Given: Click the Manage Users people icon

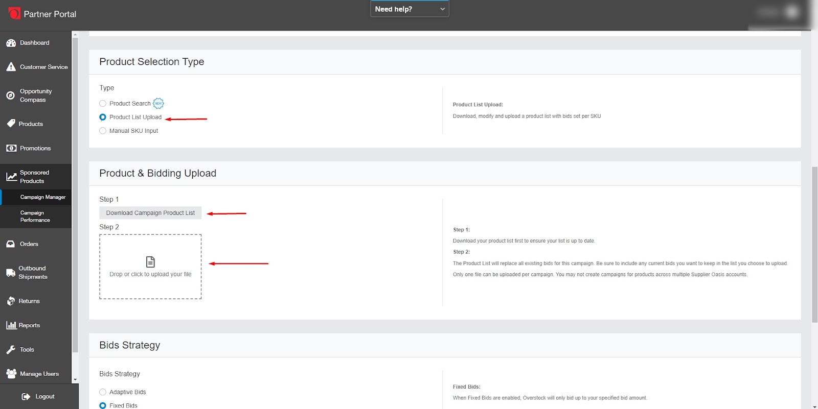Looking at the screenshot, I should (x=11, y=374).
